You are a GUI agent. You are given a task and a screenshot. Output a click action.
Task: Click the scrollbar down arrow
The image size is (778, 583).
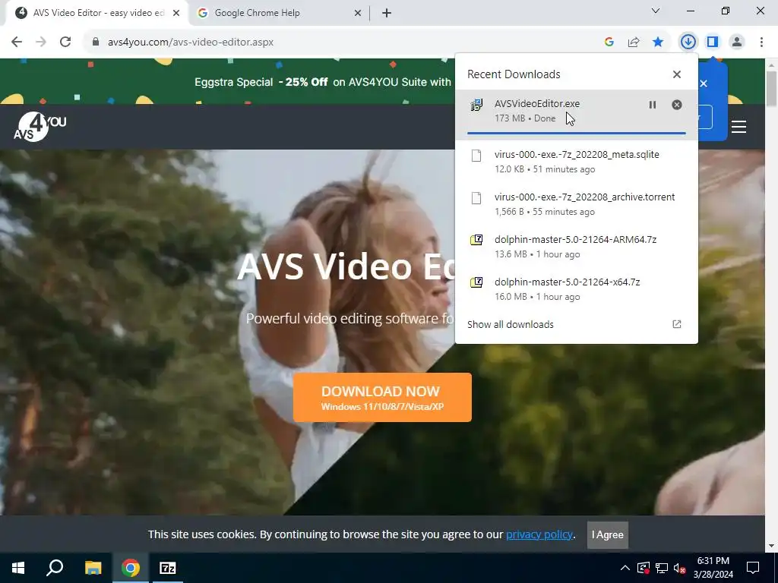point(772,547)
